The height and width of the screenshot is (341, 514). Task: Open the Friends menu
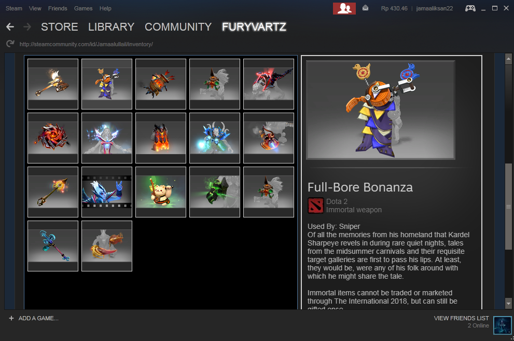tap(58, 8)
